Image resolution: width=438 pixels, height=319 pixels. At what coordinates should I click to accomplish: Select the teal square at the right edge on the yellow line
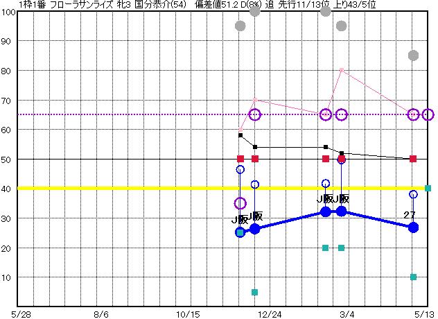(x=428, y=188)
